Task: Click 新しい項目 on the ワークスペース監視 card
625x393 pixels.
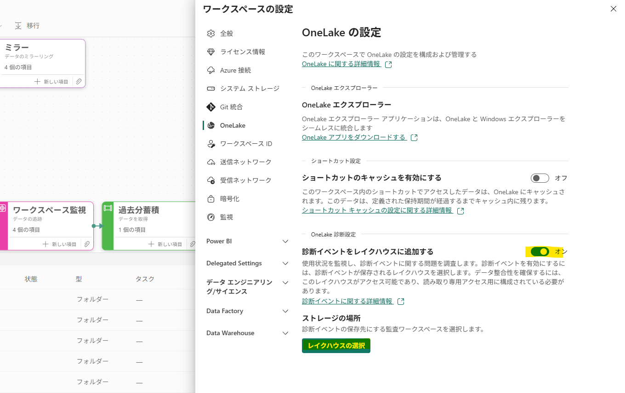Action: (x=60, y=244)
